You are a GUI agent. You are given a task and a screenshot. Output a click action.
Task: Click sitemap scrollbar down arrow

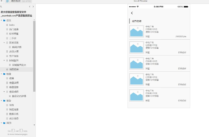click(34, 125)
